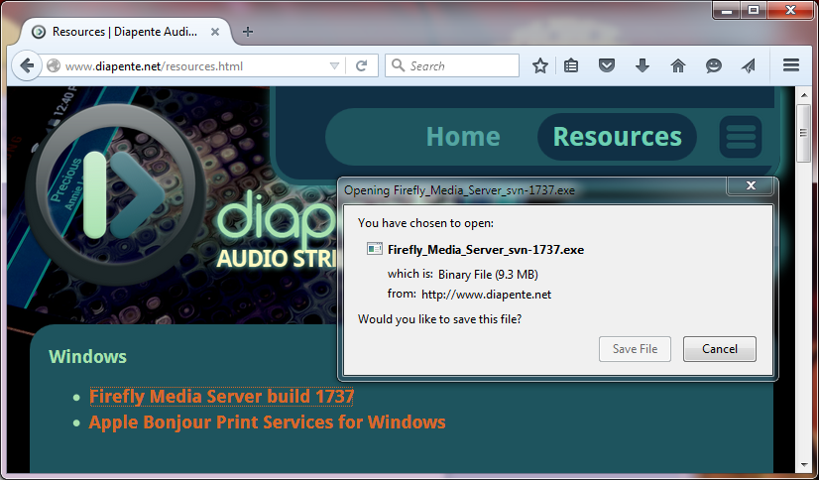Select the Resources Diapente Audio tab
This screenshot has width=819, height=480.
click(x=124, y=32)
